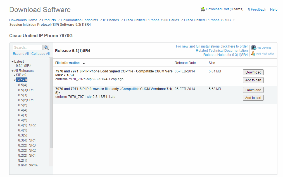Open Cisco Unified IP Phone 7970G breadcrumb
The image size is (283, 177).
(x=207, y=20)
